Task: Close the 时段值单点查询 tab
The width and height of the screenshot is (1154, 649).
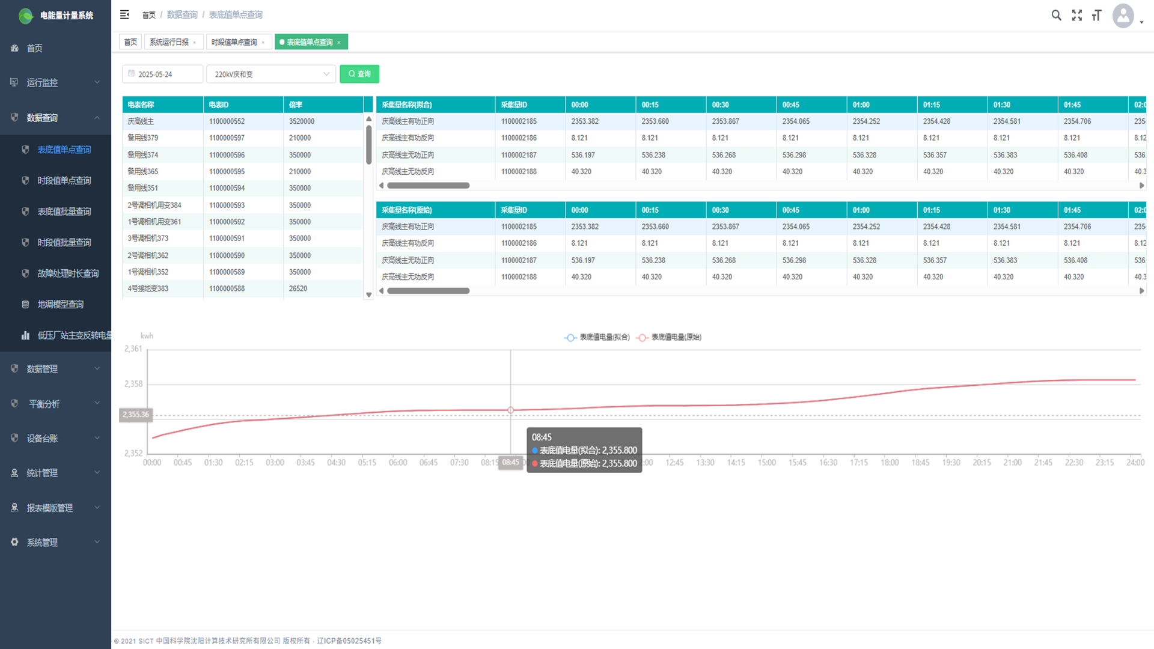Action: pyautogui.click(x=263, y=43)
